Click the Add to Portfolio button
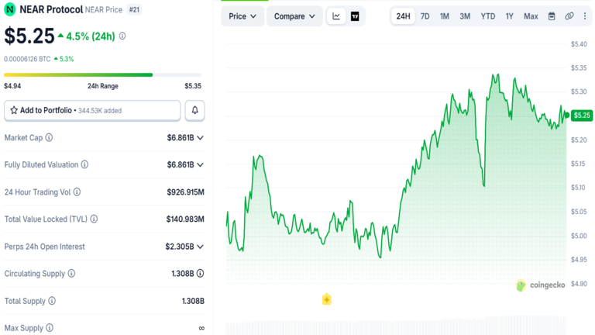 click(92, 111)
